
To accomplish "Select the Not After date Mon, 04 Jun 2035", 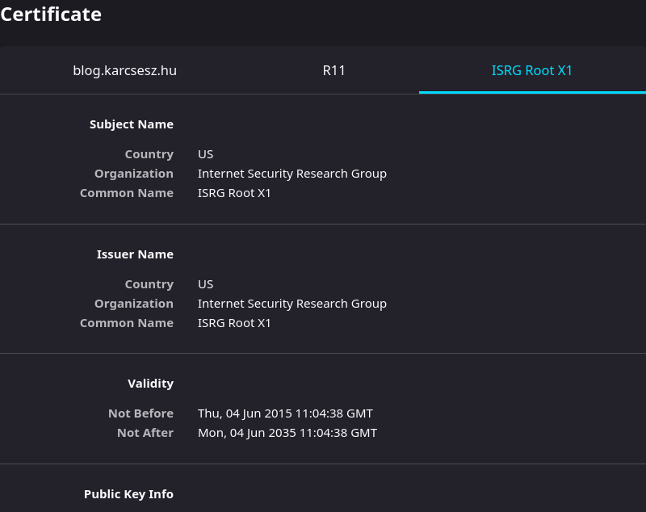I will (x=287, y=433).
